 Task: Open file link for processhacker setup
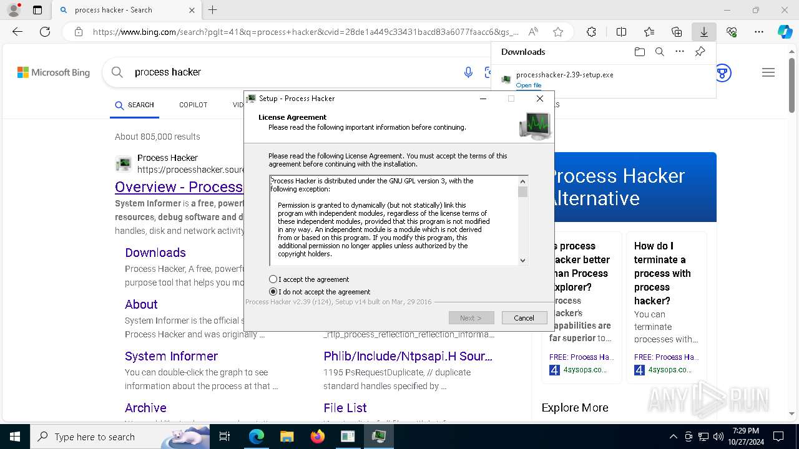pos(529,85)
